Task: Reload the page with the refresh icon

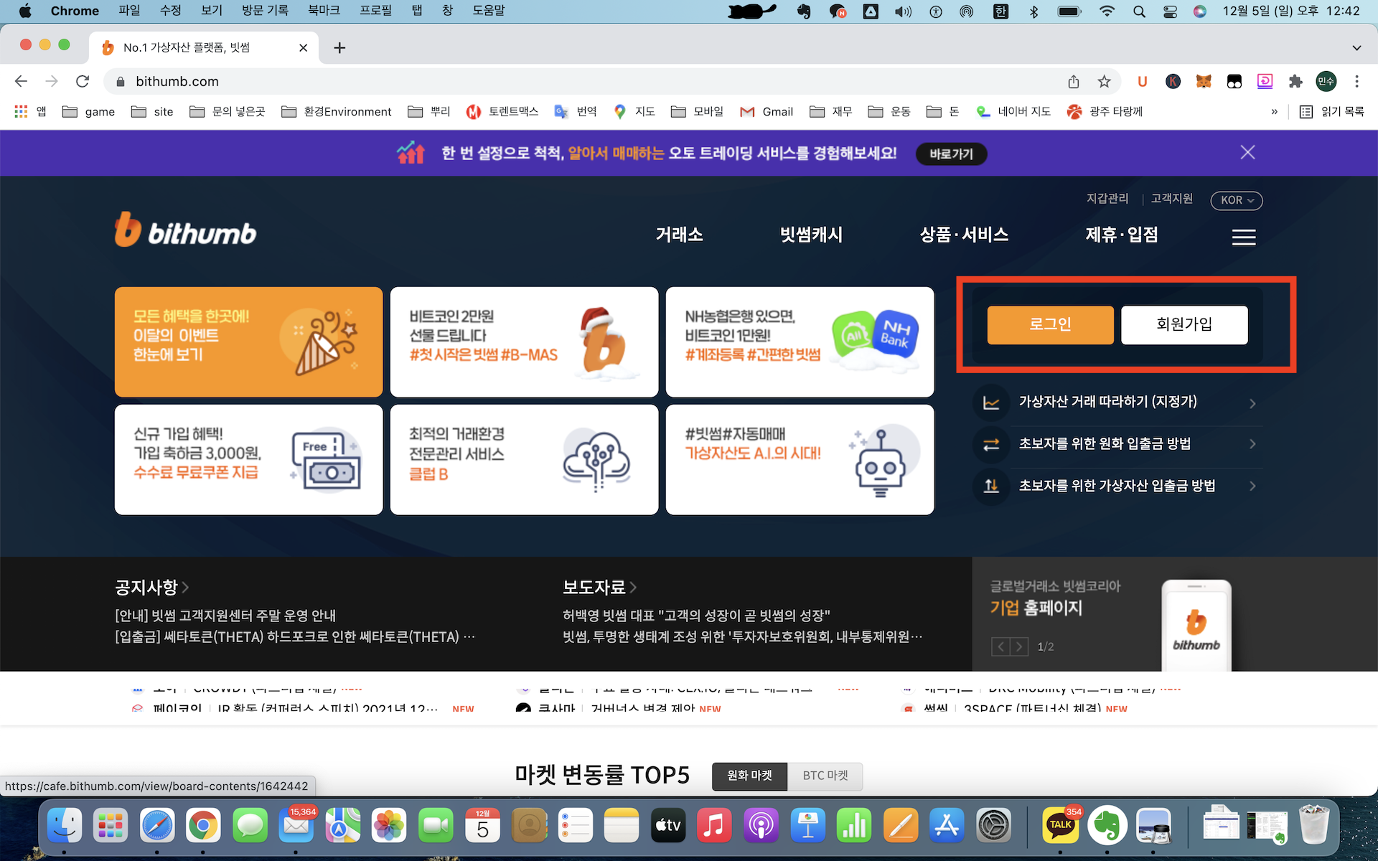Action: [x=83, y=81]
